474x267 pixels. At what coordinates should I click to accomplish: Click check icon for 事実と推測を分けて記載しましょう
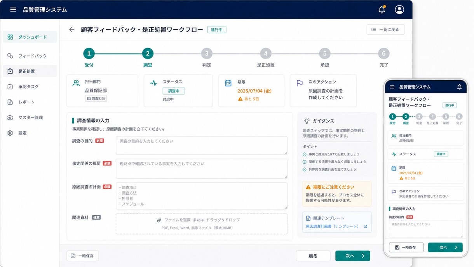click(x=305, y=154)
